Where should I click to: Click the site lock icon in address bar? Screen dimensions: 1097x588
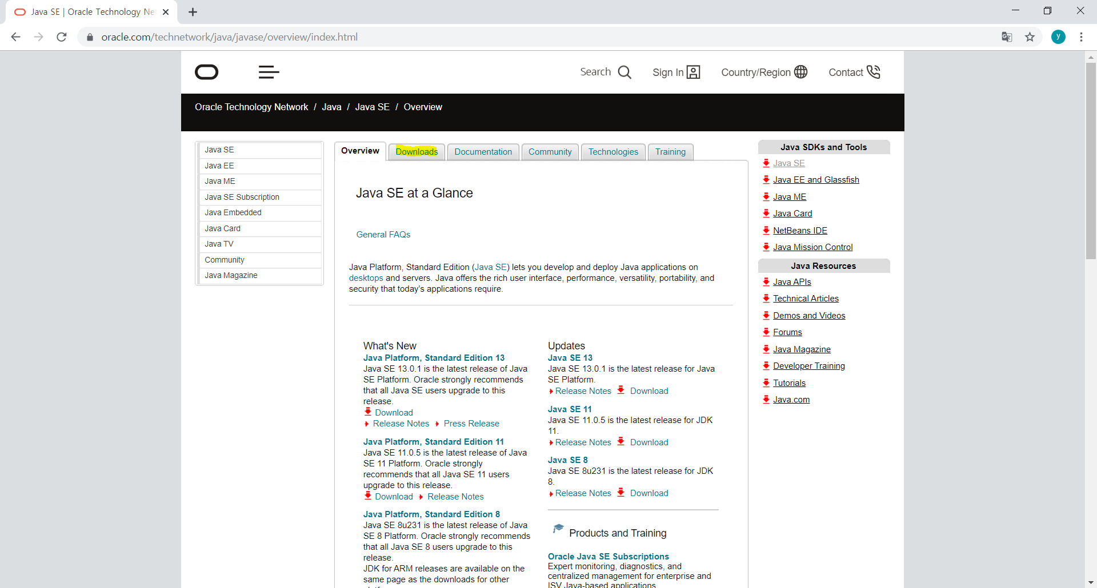click(x=90, y=37)
